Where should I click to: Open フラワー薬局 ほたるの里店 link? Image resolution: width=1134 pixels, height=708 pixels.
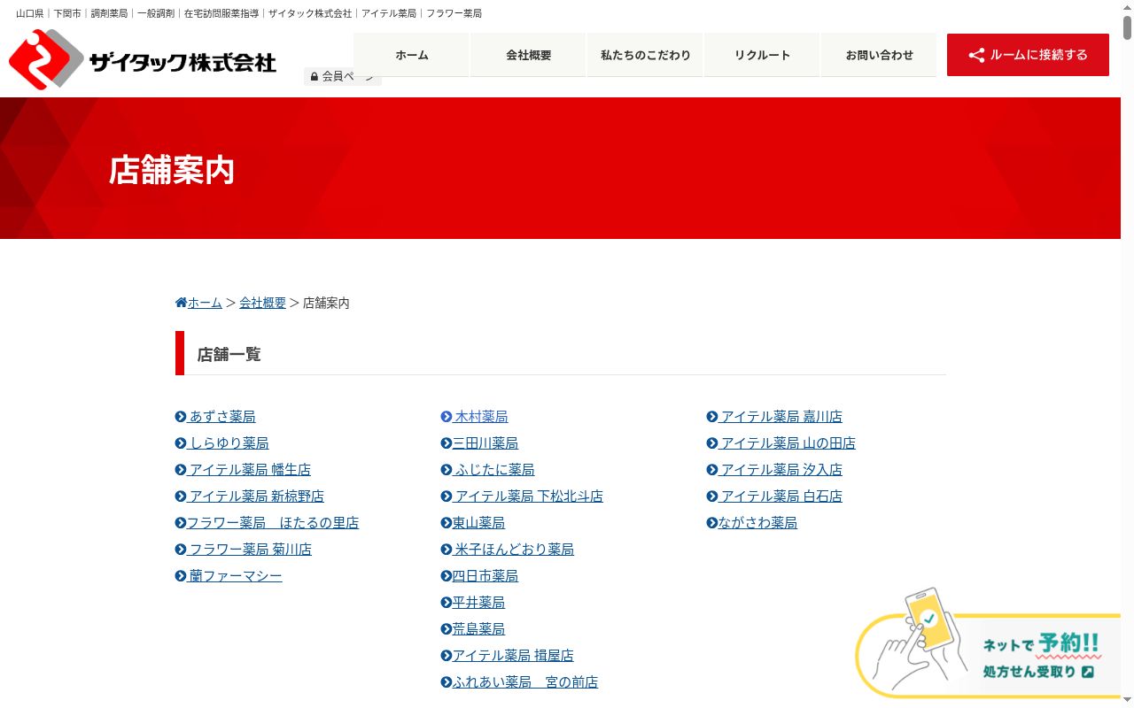tap(267, 522)
